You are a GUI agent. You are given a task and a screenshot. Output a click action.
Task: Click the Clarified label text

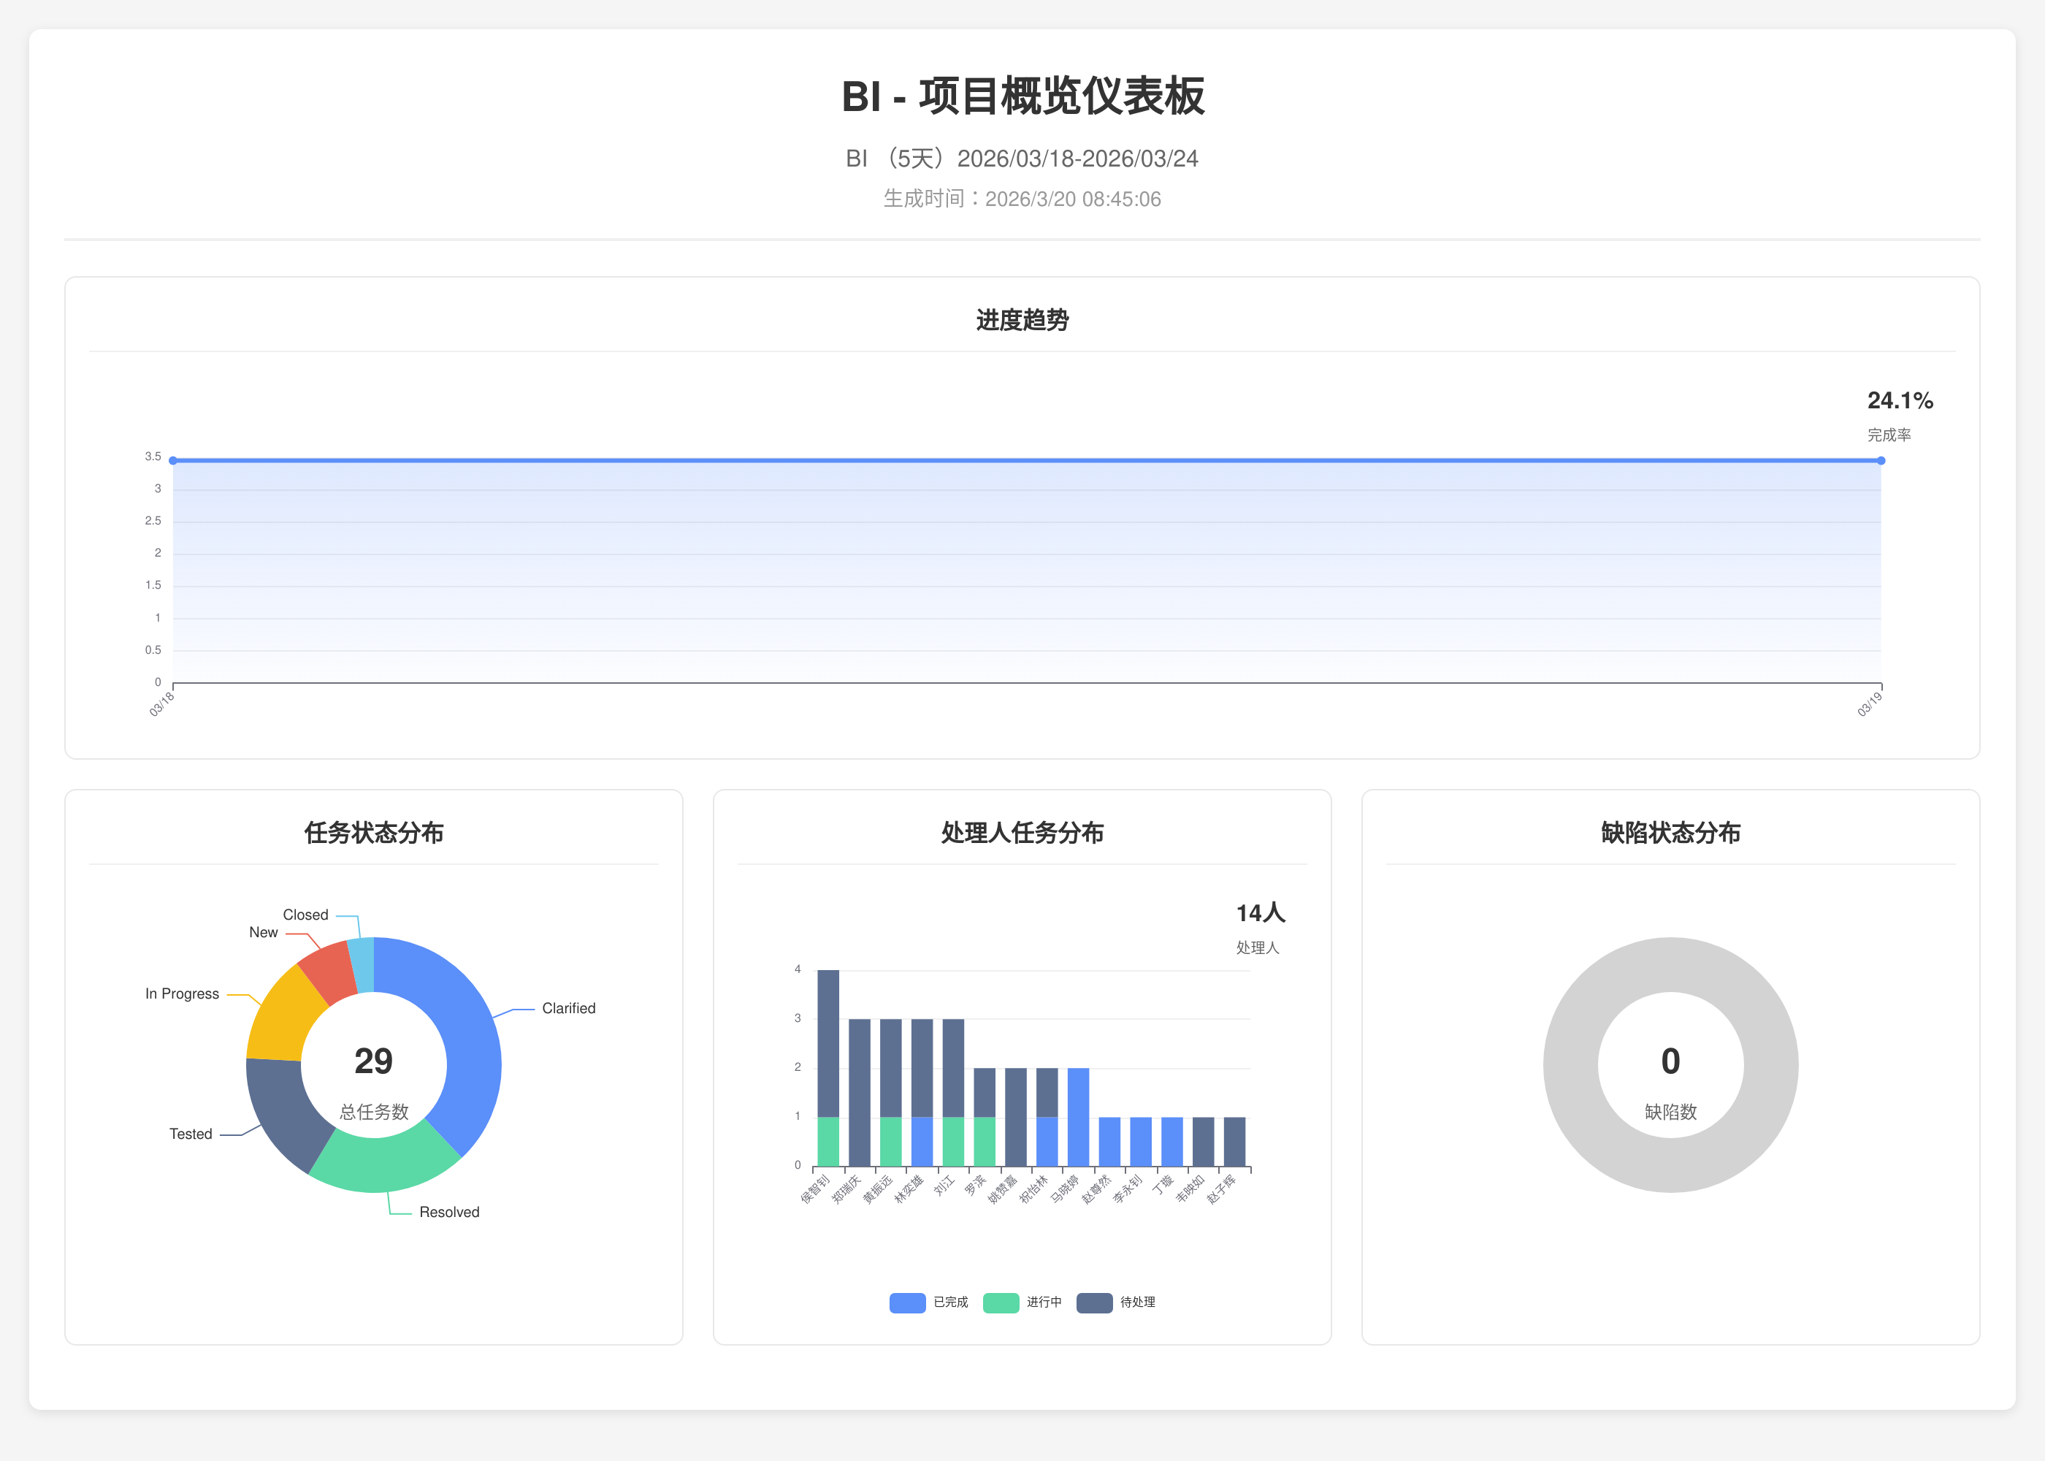click(x=568, y=1009)
